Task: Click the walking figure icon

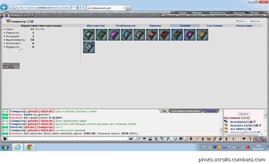Action: [x=156, y=138]
